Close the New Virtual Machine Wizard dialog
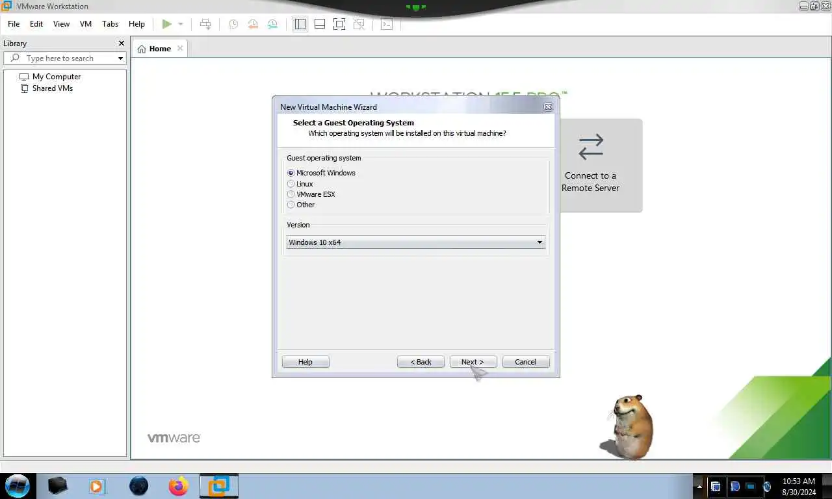This screenshot has width=832, height=499. click(548, 107)
